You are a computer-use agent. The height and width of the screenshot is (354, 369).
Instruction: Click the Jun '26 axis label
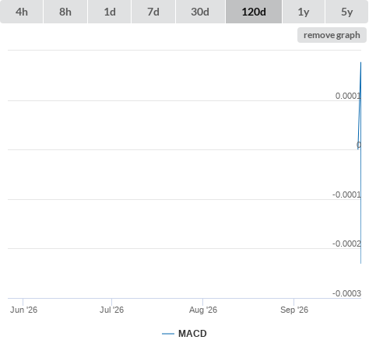(23, 310)
